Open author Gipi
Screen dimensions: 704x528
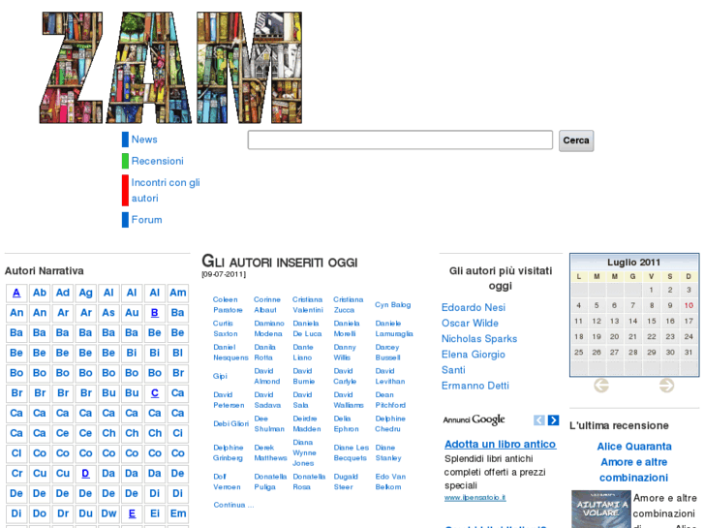(x=220, y=376)
